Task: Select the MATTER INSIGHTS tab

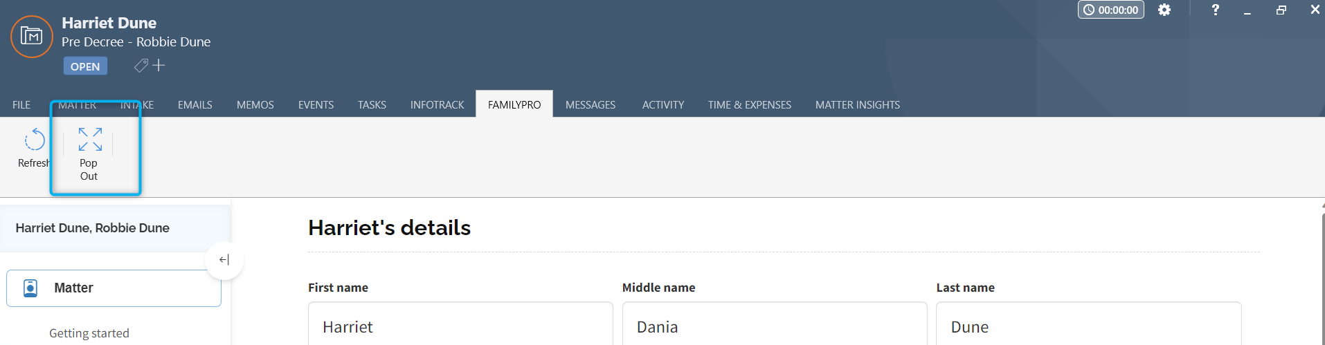Action: [858, 105]
